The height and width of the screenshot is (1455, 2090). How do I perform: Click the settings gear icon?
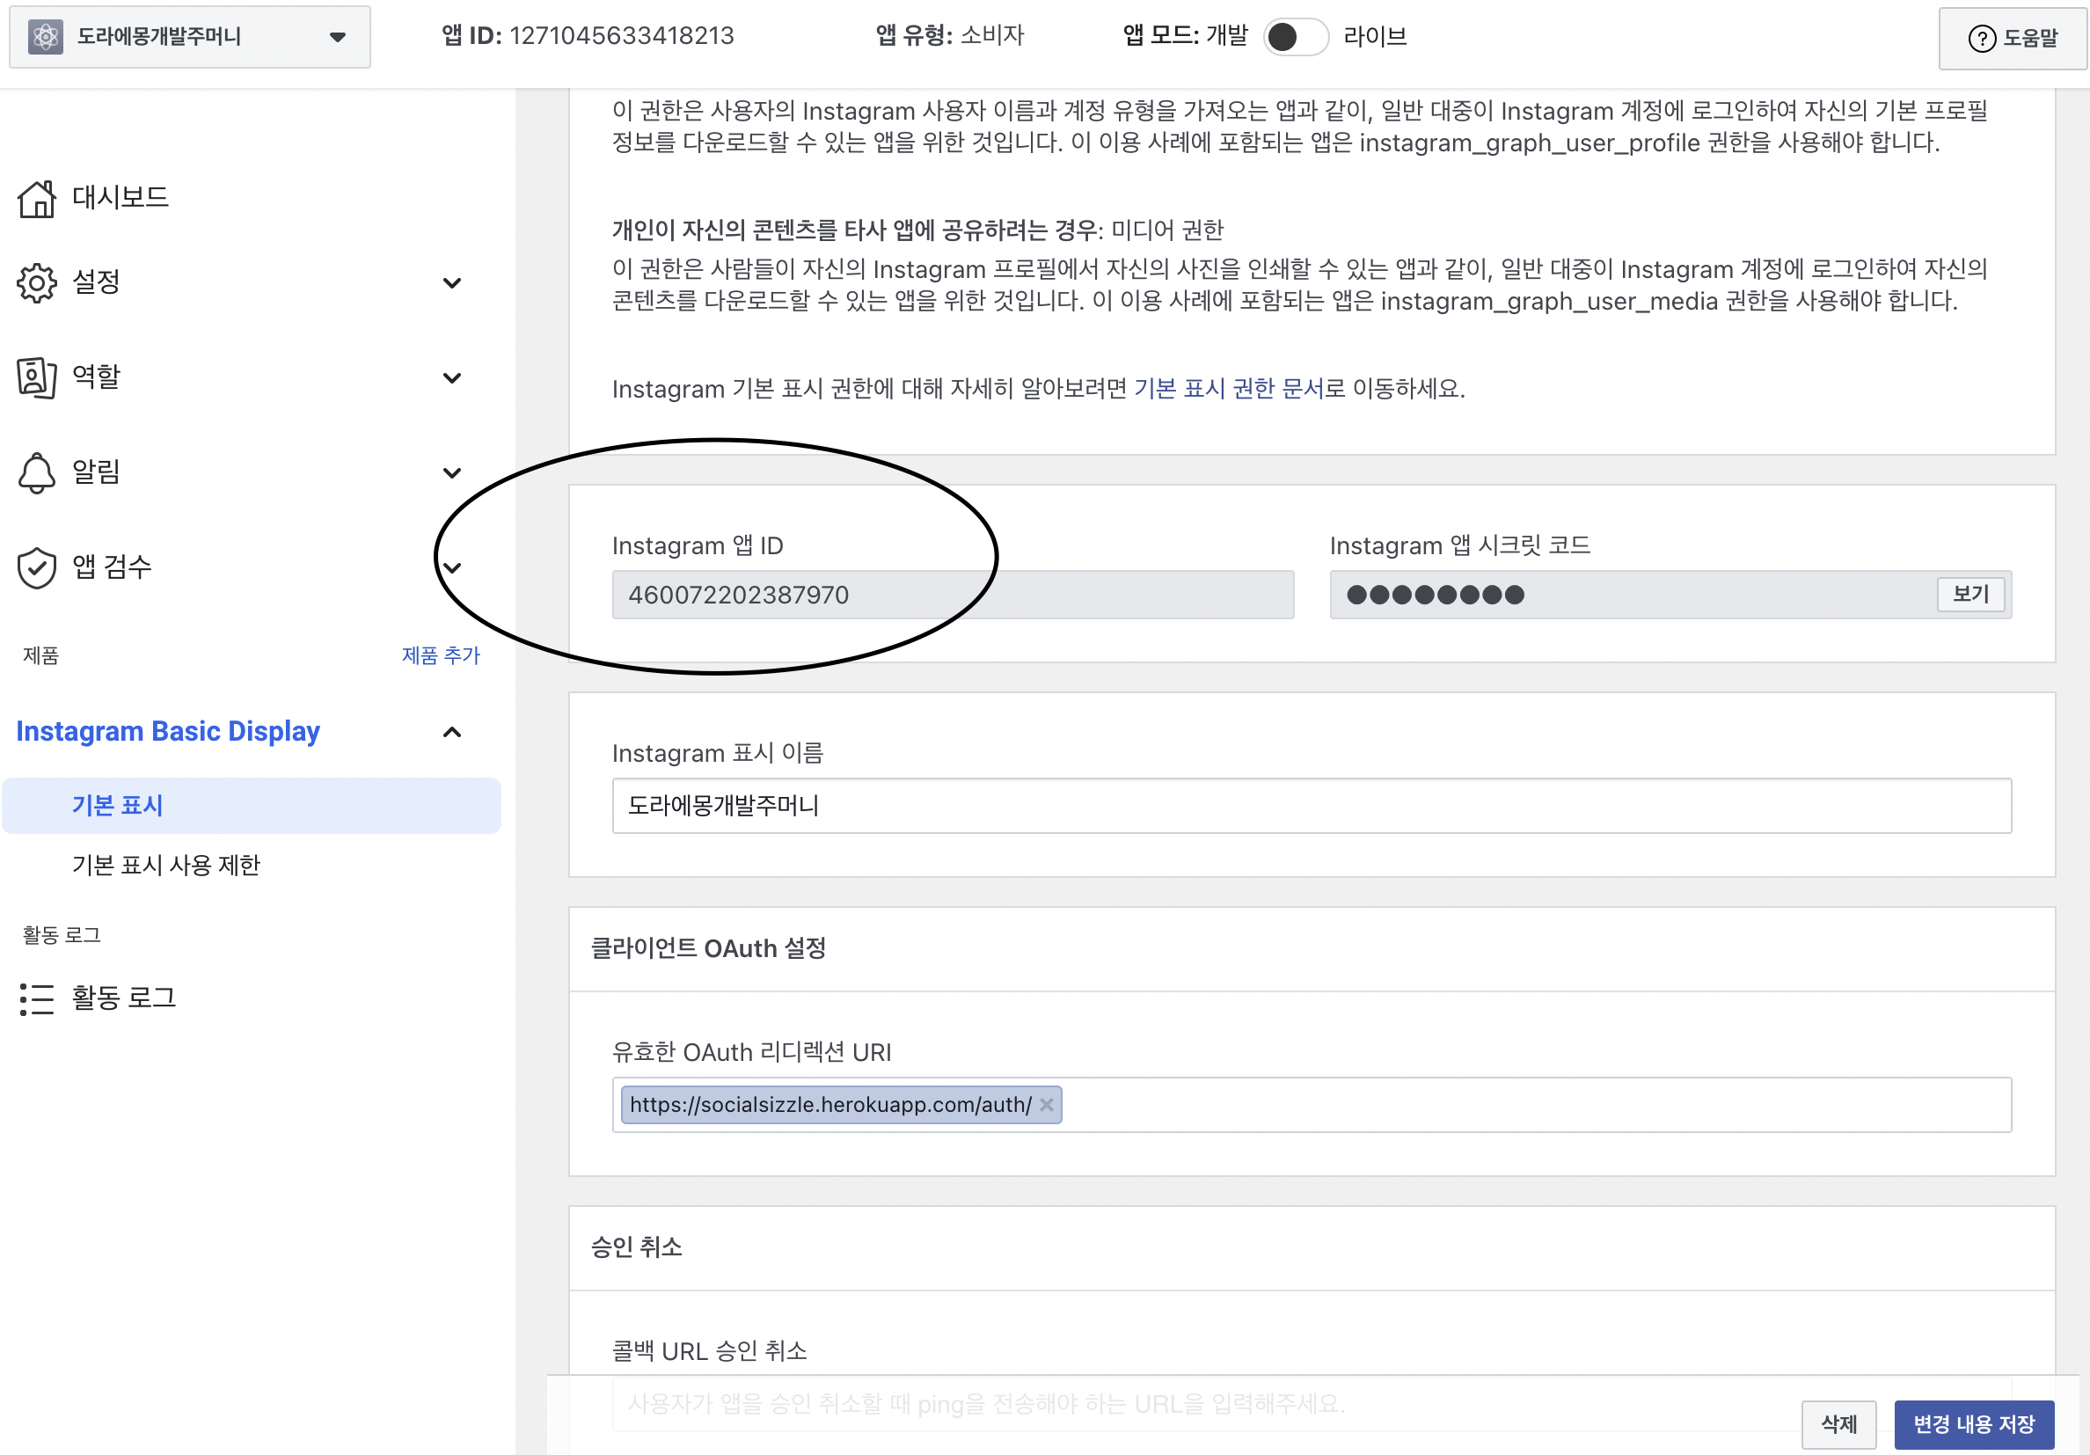(x=36, y=283)
